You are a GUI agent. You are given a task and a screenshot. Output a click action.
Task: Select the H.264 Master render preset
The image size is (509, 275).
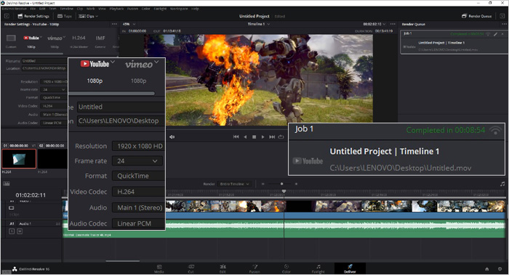[x=79, y=41]
